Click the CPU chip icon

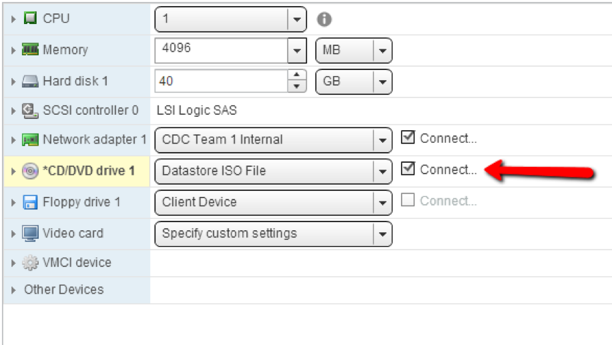click(x=31, y=19)
